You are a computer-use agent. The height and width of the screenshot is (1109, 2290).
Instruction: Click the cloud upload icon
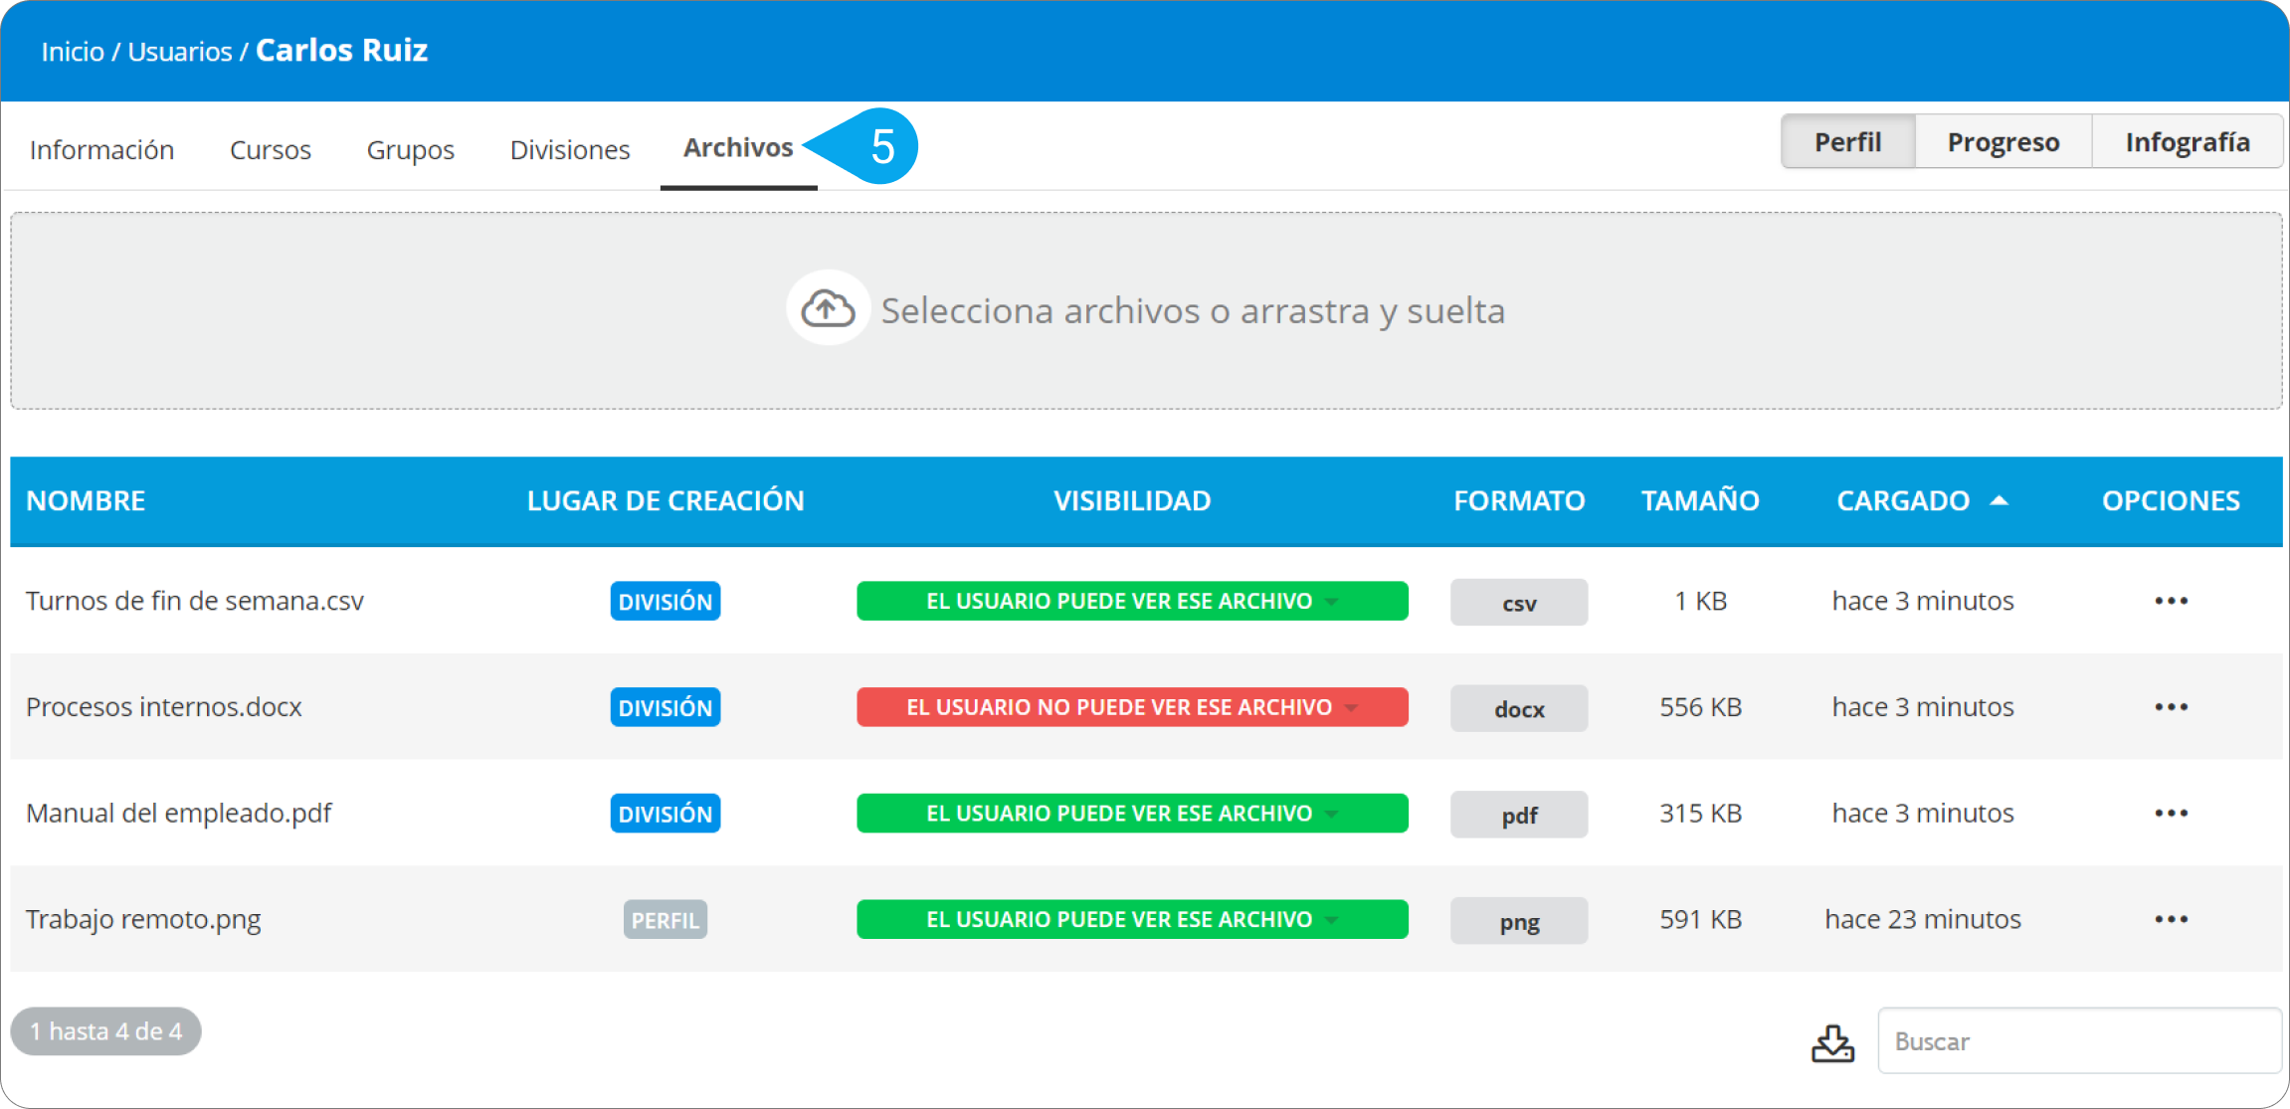828,308
